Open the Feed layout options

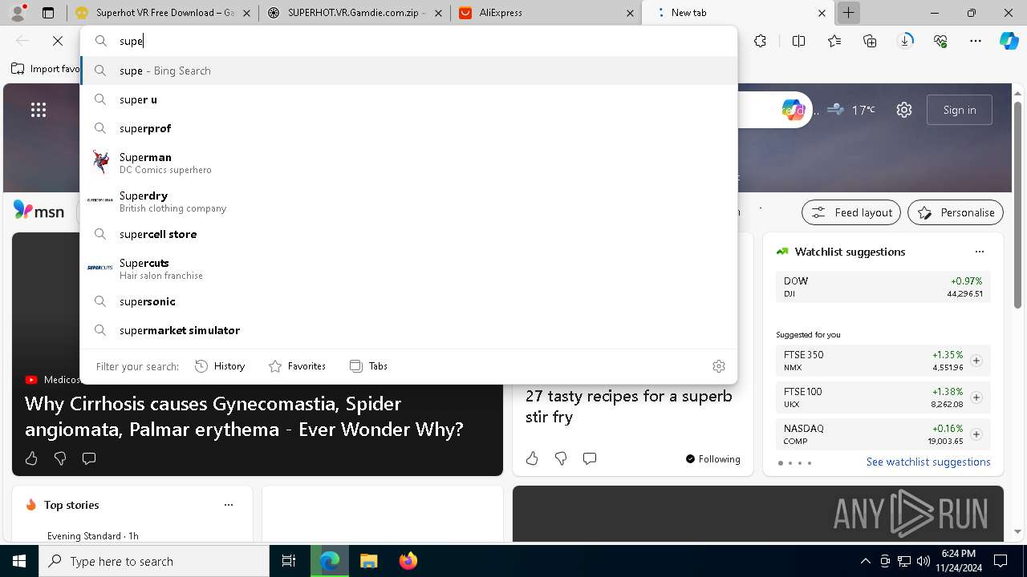(851, 212)
